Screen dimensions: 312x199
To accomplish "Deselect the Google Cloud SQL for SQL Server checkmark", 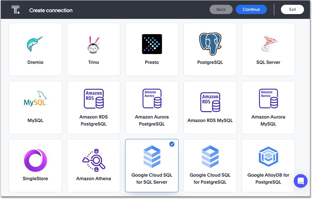I will click(172, 144).
